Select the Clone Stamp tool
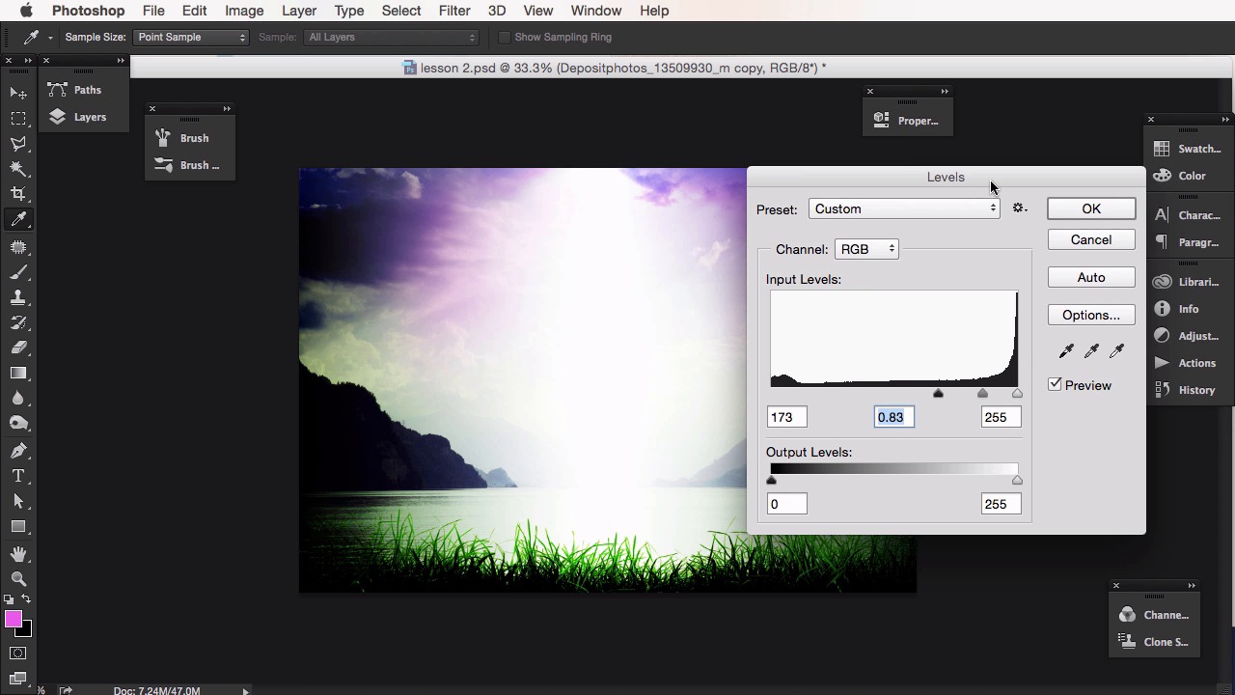 coord(18,297)
